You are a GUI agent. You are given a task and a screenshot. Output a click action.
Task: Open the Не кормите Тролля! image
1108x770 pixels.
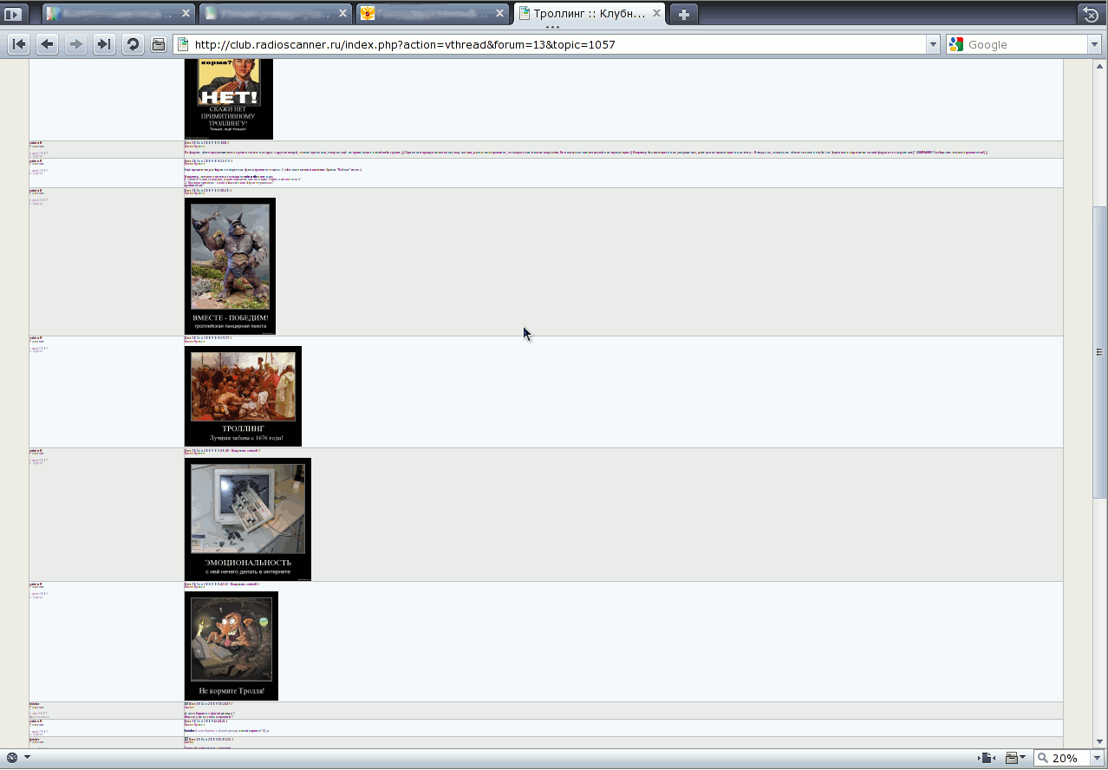231,646
